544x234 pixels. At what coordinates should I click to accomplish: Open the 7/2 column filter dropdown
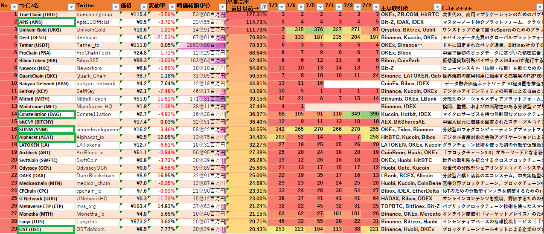pyautogui.click(x=375, y=7)
